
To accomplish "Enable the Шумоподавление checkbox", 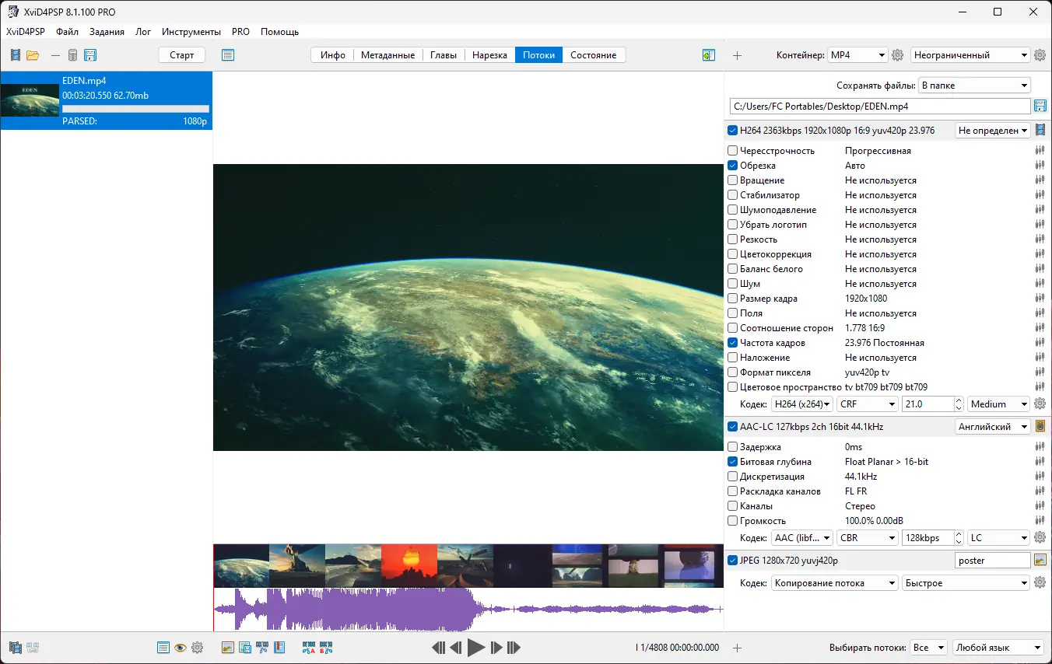I will pos(732,210).
